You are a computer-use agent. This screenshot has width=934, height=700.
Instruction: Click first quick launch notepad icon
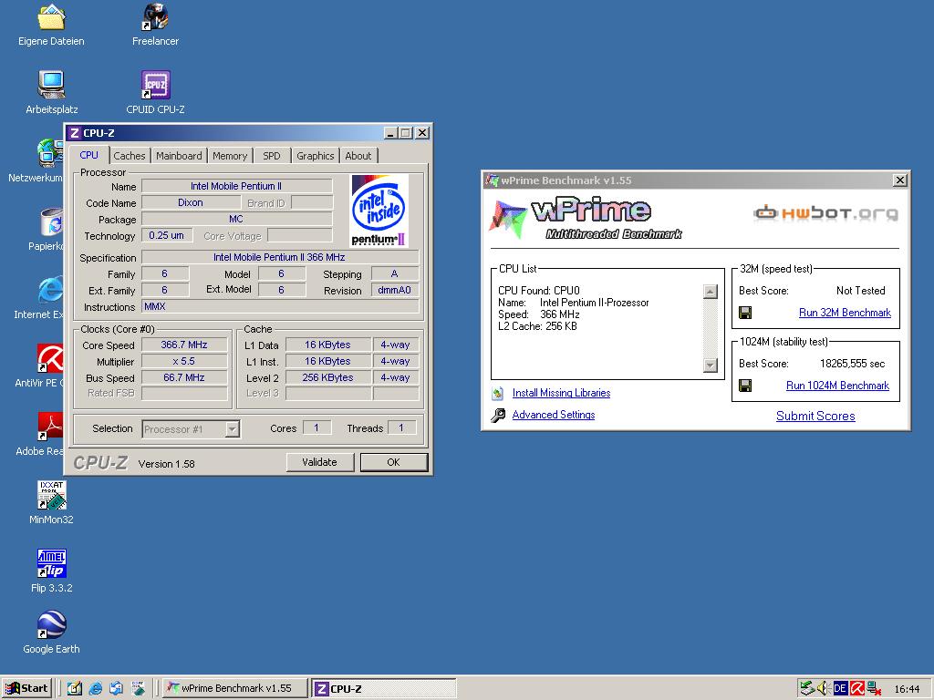tap(75, 688)
